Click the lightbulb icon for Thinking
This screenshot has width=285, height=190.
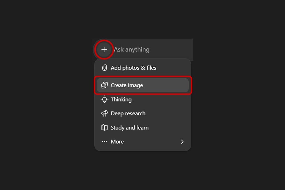point(104,99)
